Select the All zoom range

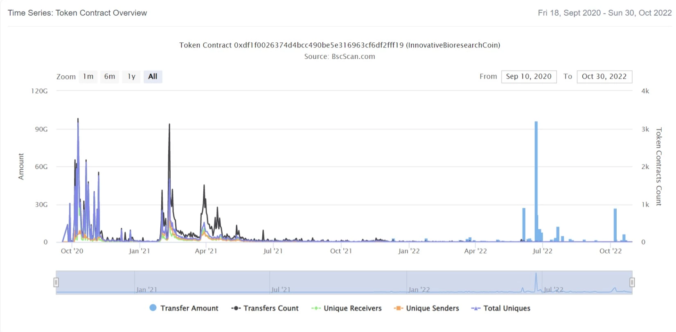coord(153,76)
